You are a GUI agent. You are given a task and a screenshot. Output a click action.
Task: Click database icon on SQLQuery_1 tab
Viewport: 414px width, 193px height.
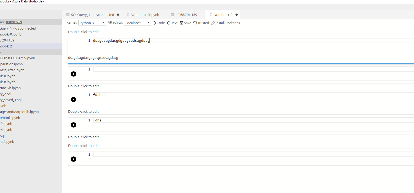[x=68, y=15]
